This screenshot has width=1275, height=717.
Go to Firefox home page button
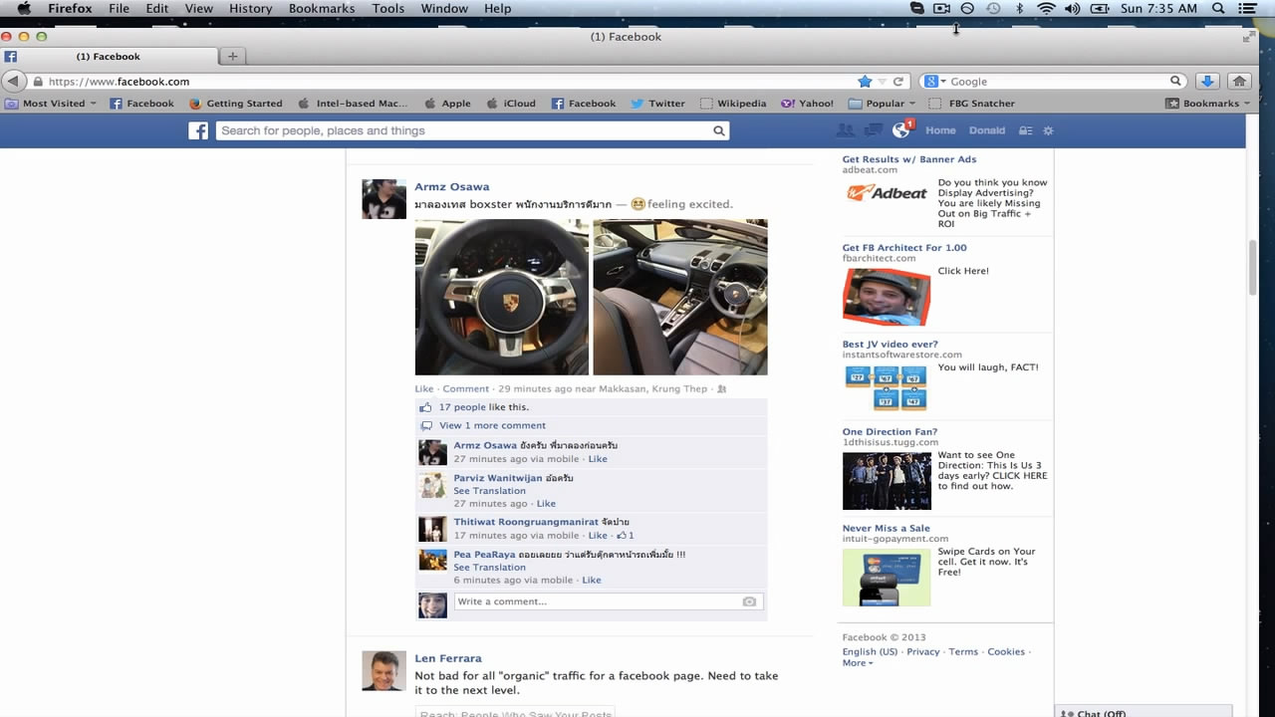tap(1239, 82)
